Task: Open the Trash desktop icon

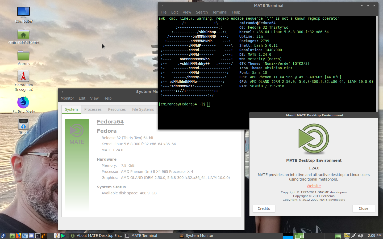Action: [23, 124]
